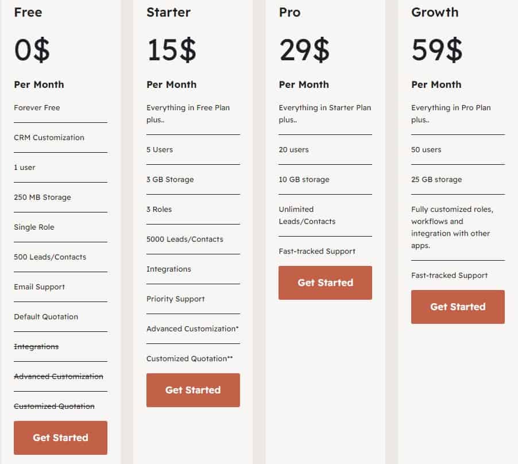Select the Starter plan heading
The image size is (518, 464).
coord(168,12)
